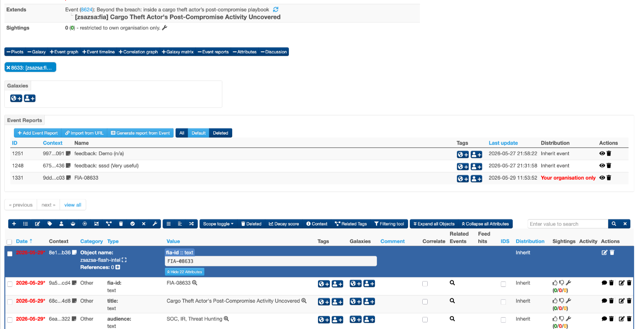This screenshot has width=636, height=329.
Task: Click Hide 22 Attributes collapse button
Action: tap(185, 272)
